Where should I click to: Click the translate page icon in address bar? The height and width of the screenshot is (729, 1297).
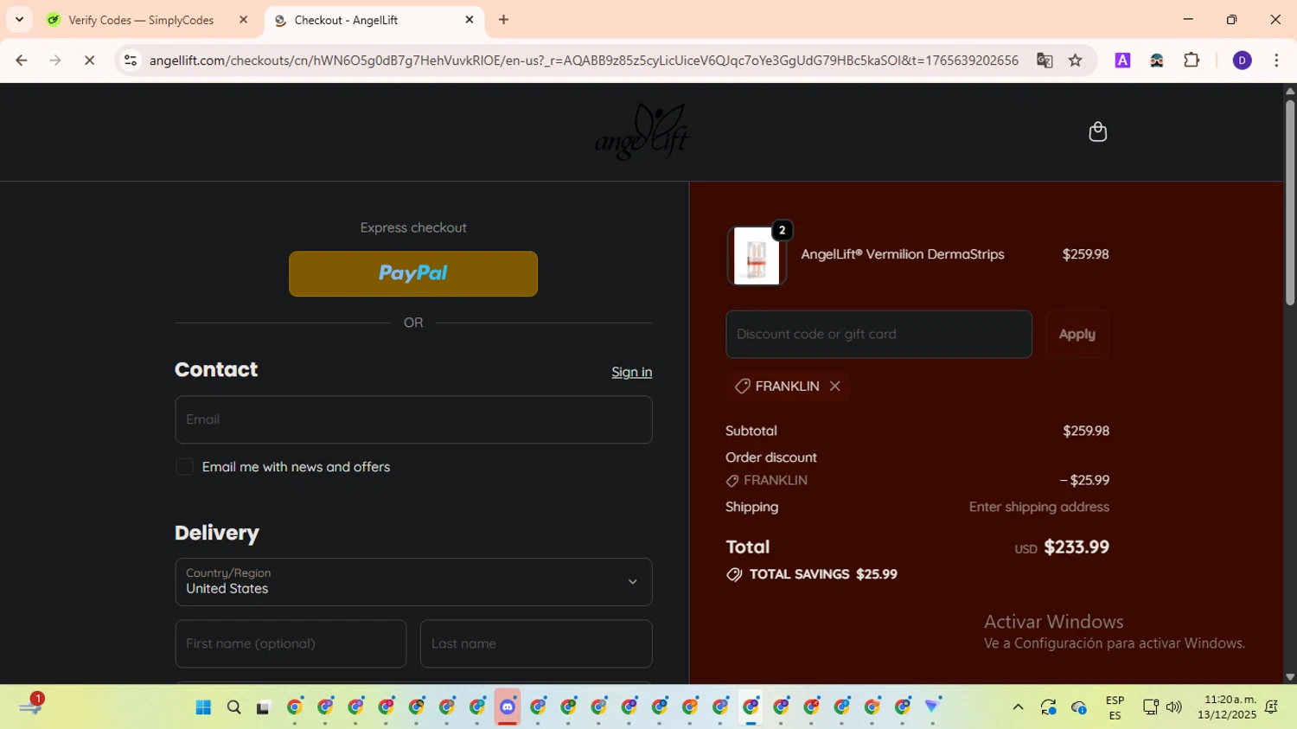pyautogui.click(x=1045, y=61)
